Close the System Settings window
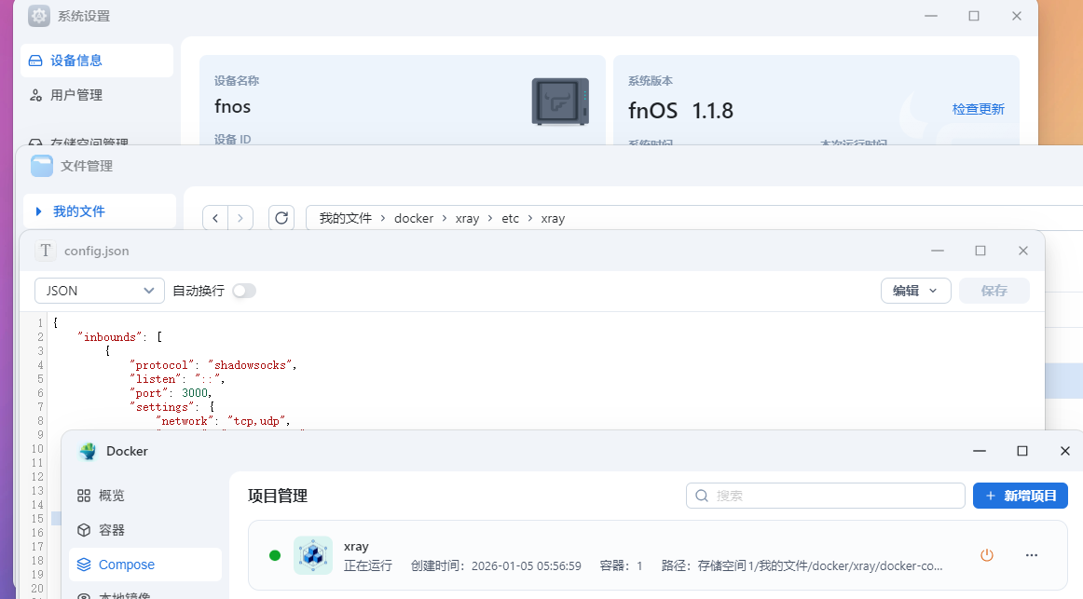Viewport: 1083px width, 599px height. [x=1017, y=16]
